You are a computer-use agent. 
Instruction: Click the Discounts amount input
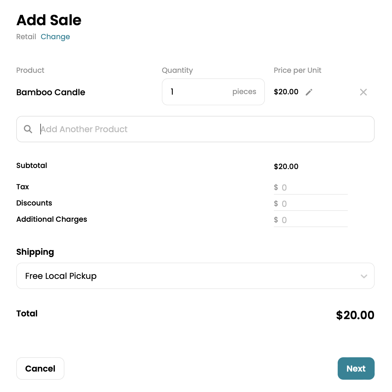(x=314, y=204)
